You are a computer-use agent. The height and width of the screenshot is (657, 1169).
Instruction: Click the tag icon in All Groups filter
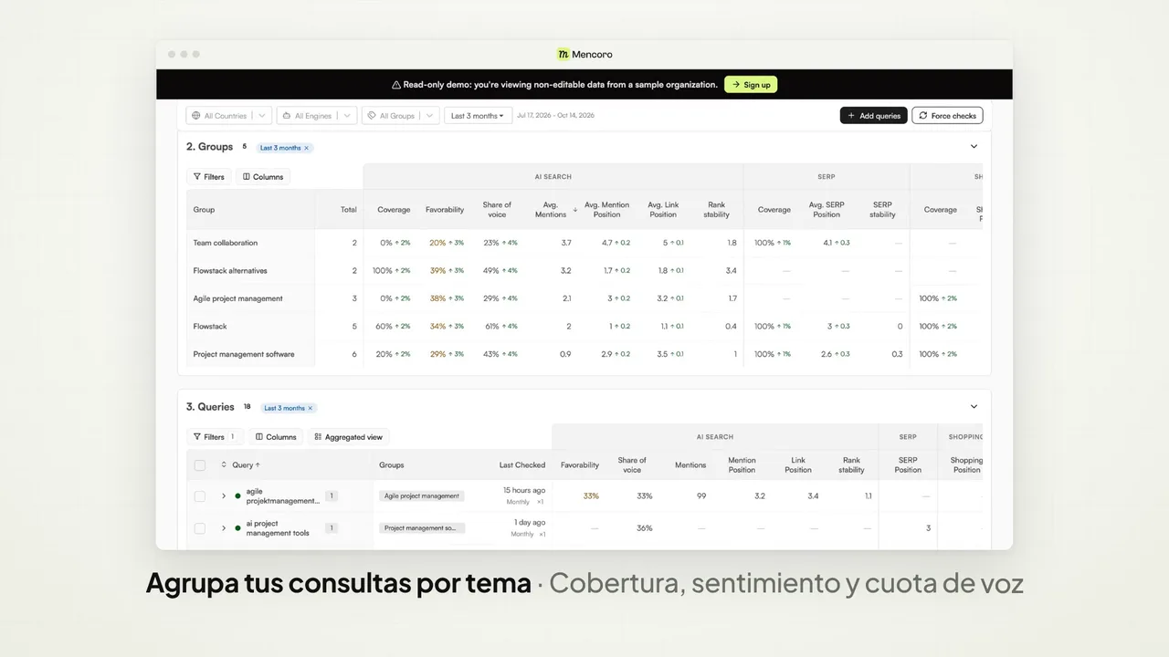coord(372,116)
